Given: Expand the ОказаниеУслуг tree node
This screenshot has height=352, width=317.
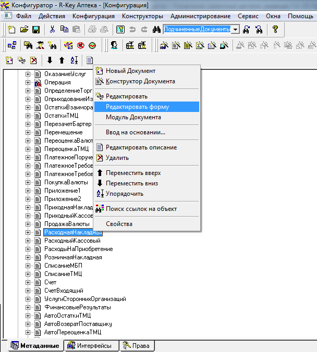Looking at the screenshot, I should 28,74.
